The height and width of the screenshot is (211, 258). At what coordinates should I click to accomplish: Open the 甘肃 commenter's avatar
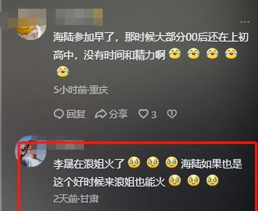click(x=31, y=151)
